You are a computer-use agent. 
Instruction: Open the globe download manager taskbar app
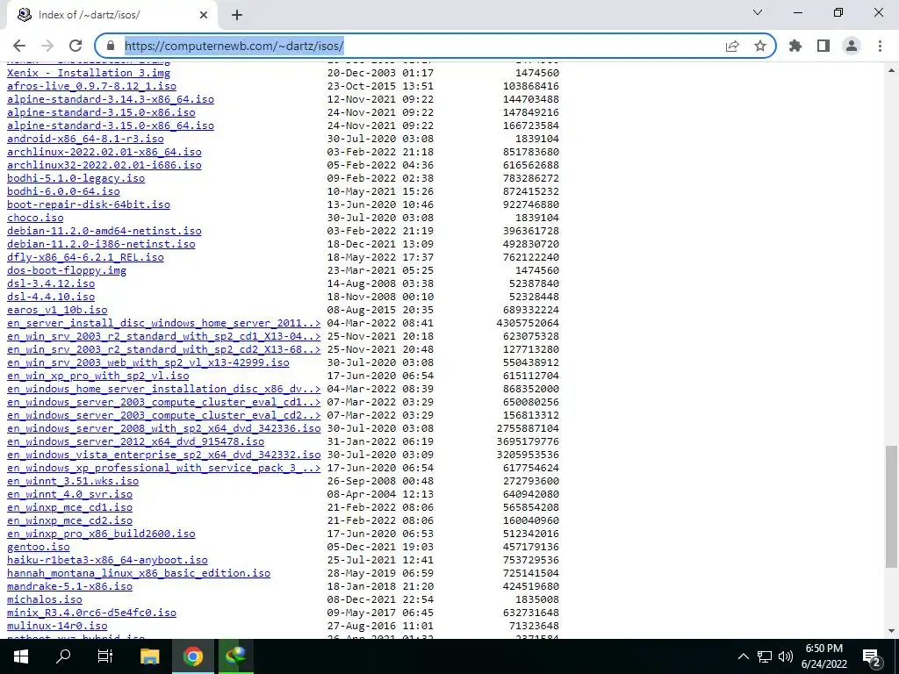click(235, 656)
